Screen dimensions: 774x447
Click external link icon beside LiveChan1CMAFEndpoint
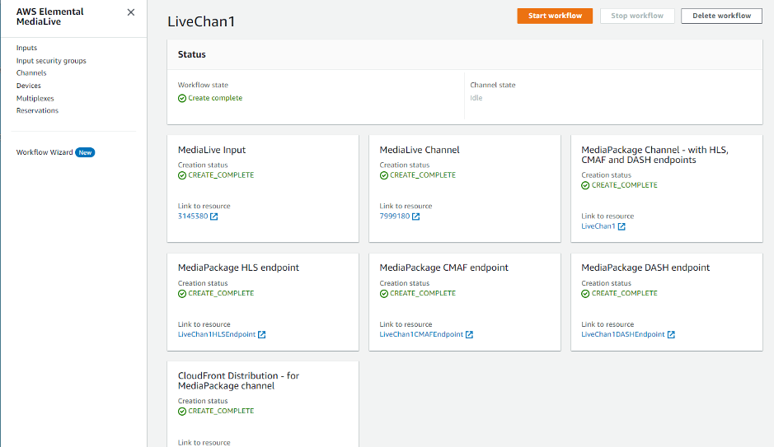(x=470, y=335)
